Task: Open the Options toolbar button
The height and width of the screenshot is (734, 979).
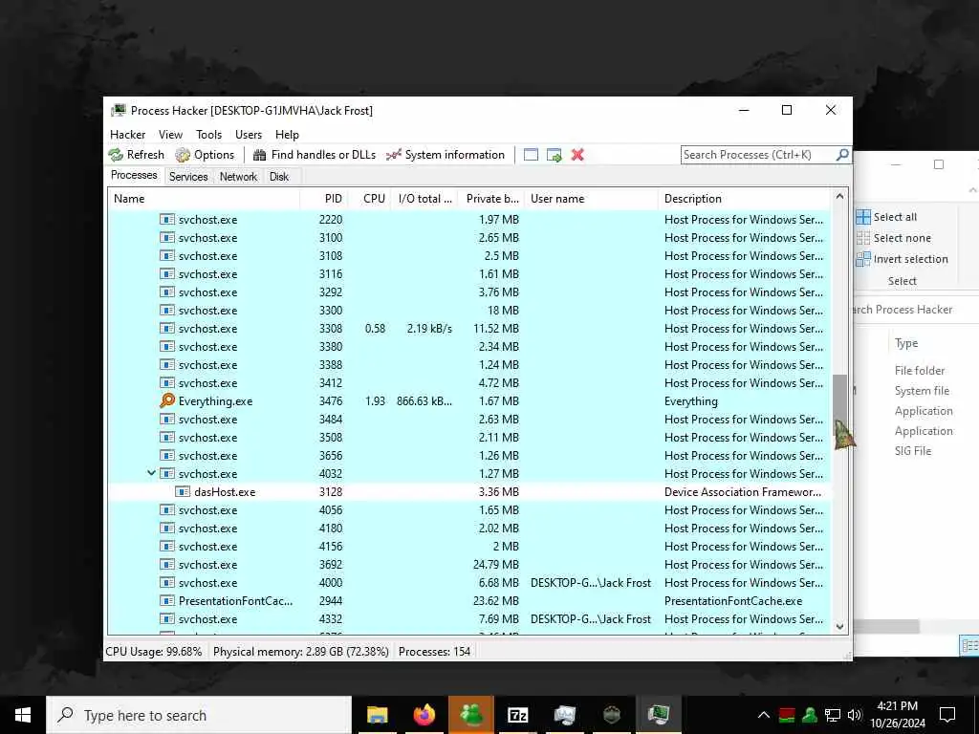Action: coord(205,155)
